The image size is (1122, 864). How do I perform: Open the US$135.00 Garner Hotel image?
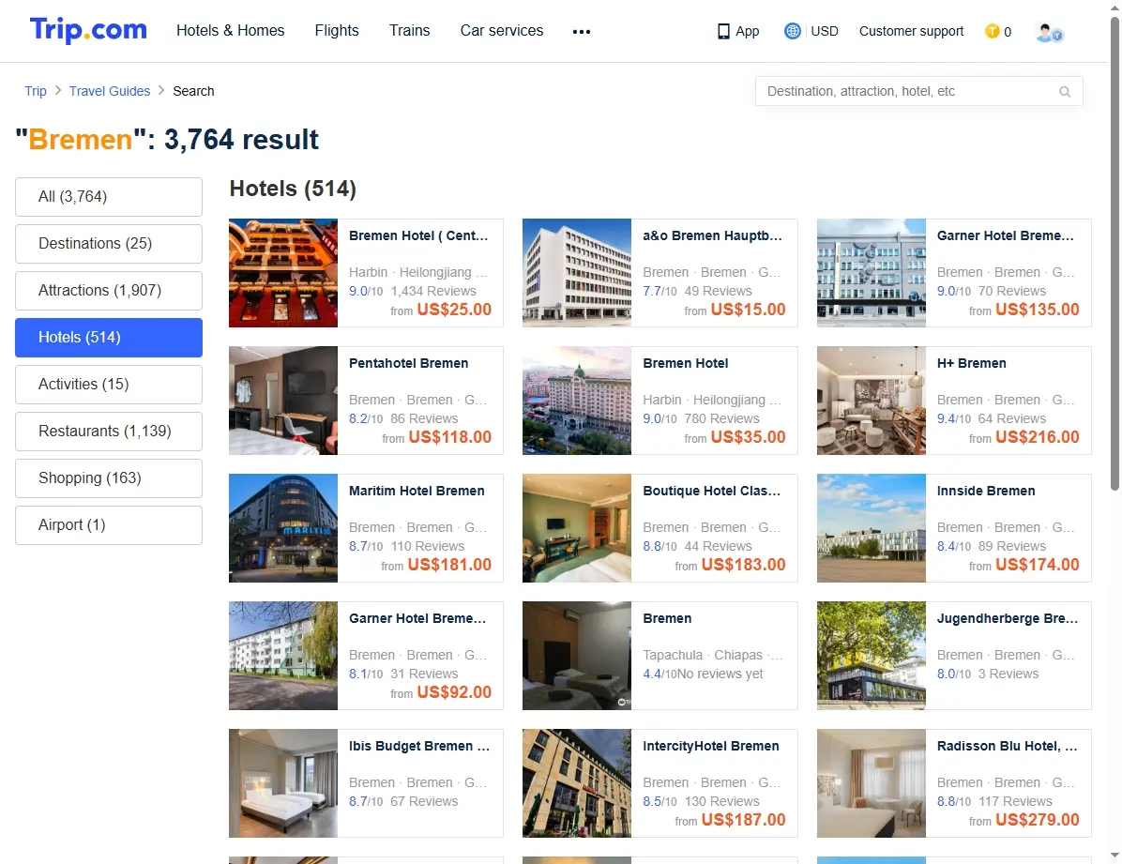(x=871, y=273)
